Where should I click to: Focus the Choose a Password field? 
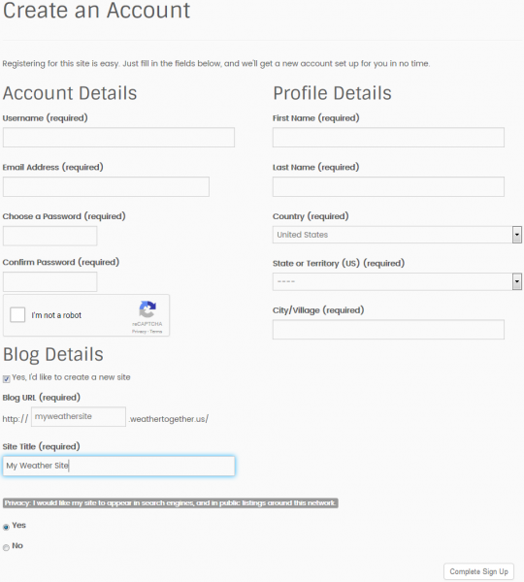pos(49,236)
